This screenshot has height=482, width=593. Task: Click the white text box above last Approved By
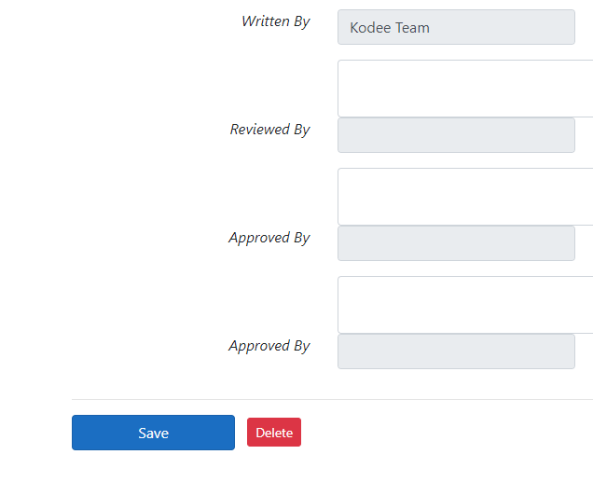(x=464, y=305)
